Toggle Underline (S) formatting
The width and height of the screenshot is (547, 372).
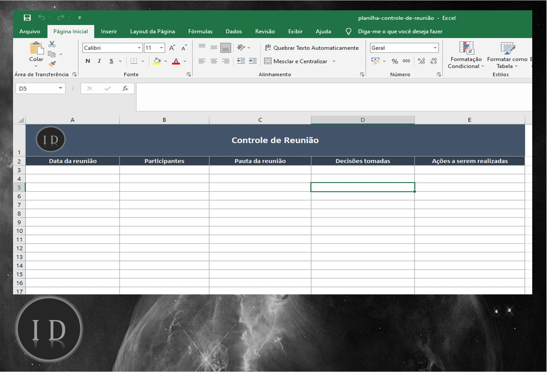pos(111,61)
